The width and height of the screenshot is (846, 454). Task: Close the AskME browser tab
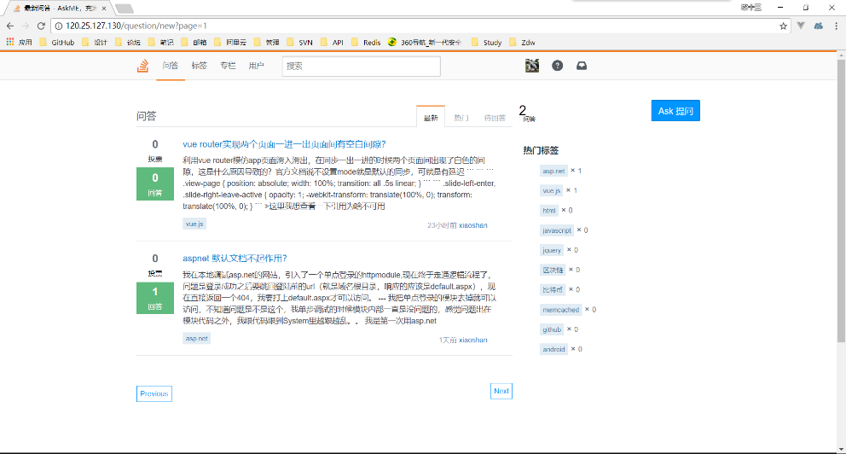click(x=103, y=8)
